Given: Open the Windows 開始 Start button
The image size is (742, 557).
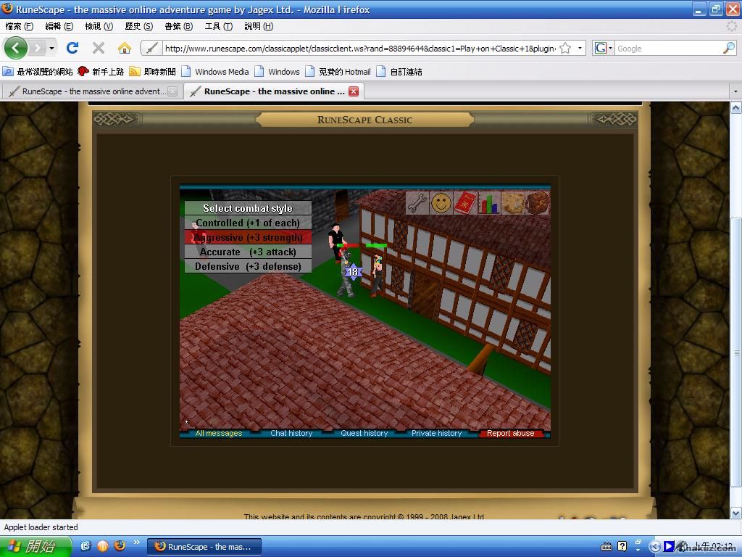Looking at the screenshot, I should (x=36, y=547).
